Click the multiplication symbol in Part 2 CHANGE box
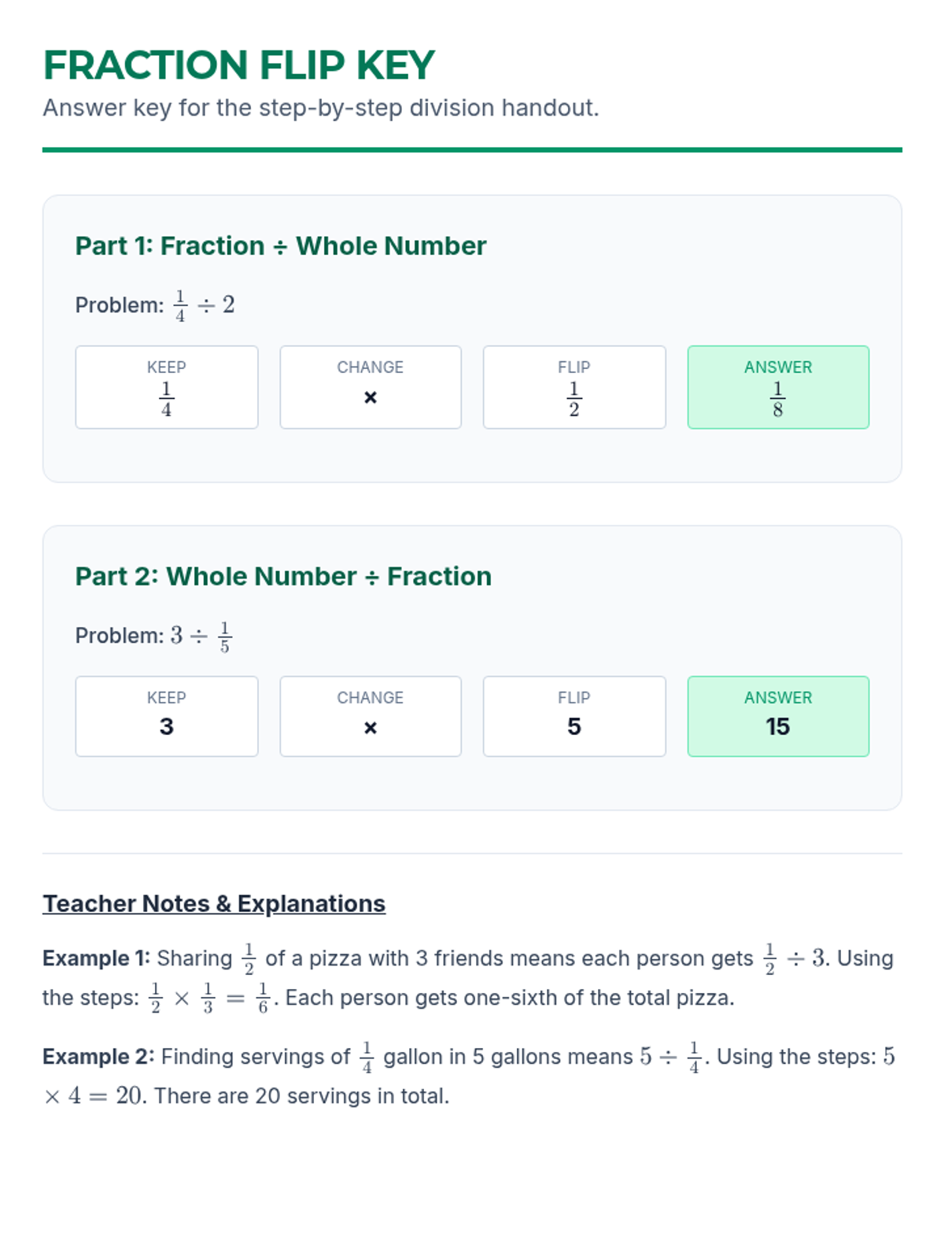 (370, 729)
